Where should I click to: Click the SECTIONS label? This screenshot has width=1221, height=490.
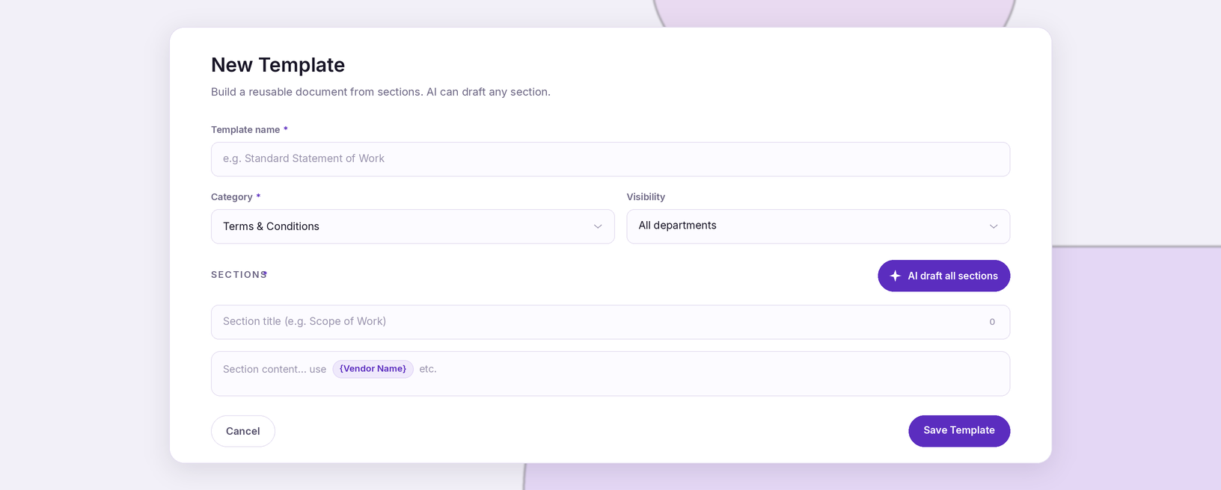239,275
